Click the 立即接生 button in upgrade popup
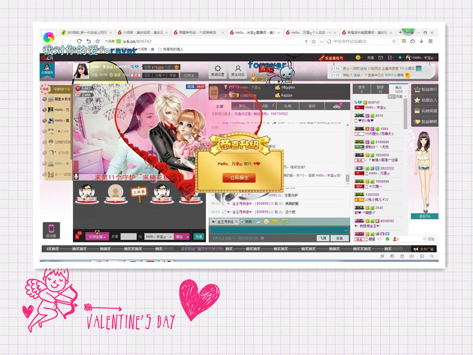Screen dimensions: 473x355 239,178
